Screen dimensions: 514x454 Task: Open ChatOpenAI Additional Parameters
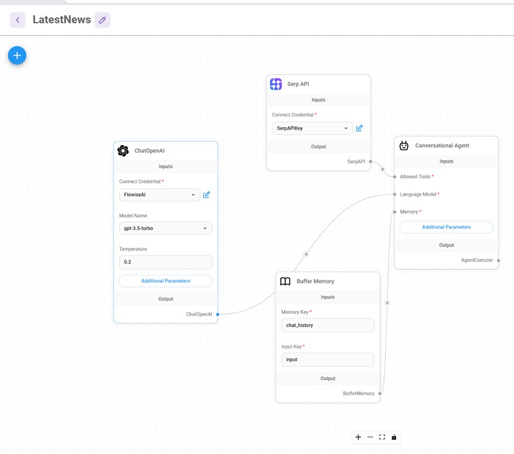(x=166, y=281)
